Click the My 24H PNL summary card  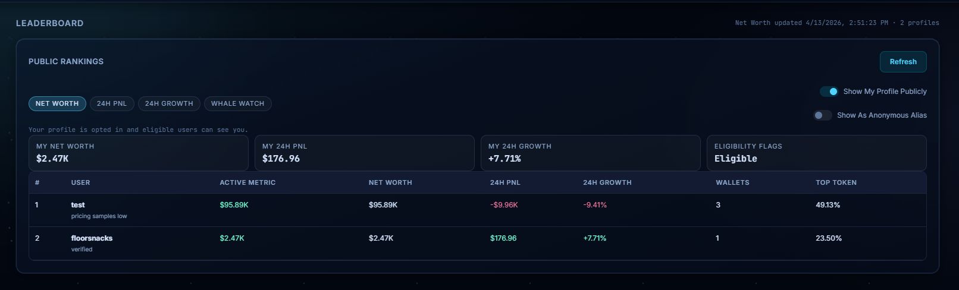point(364,153)
